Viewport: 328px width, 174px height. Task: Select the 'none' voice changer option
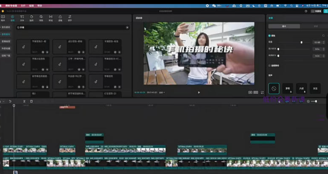point(274,89)
